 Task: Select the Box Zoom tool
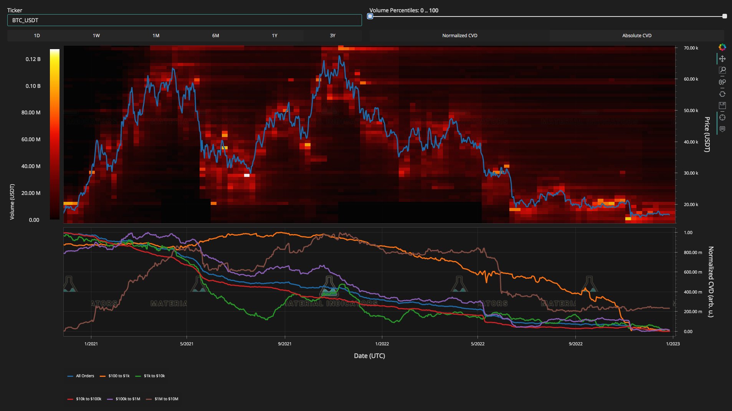(722, 70)
